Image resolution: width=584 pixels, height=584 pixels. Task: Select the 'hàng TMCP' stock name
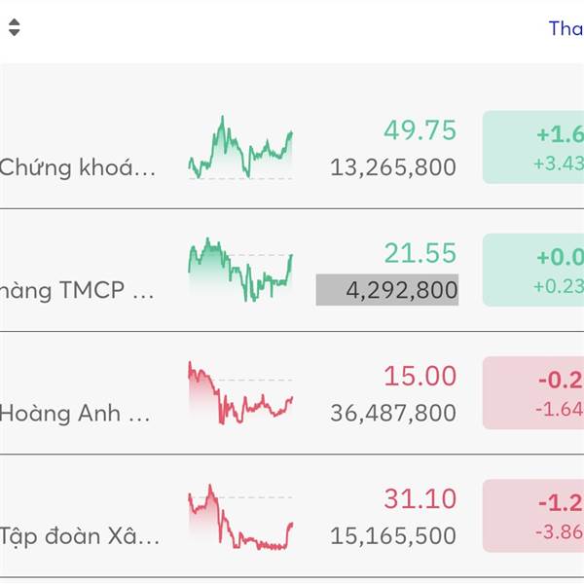(x=77, y=290)
